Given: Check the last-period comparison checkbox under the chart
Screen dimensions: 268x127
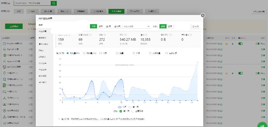Looking at the screenshot, I should click(133, 111).
